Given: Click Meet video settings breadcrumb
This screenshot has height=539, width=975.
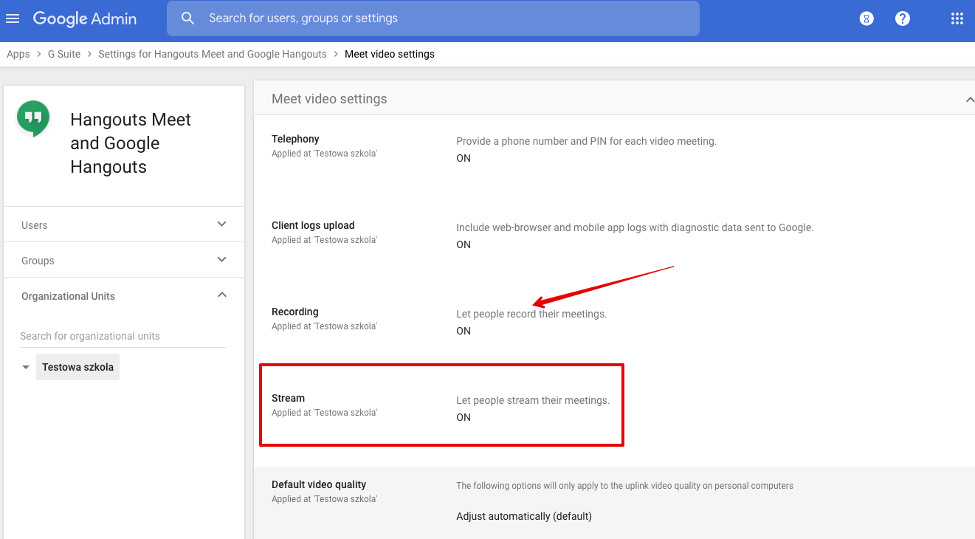Looking at the screenshot, I should [390, 54].
